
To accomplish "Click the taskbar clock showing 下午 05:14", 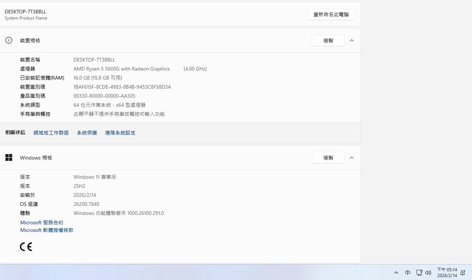I will pyautogui.click(x=447, y=273).
